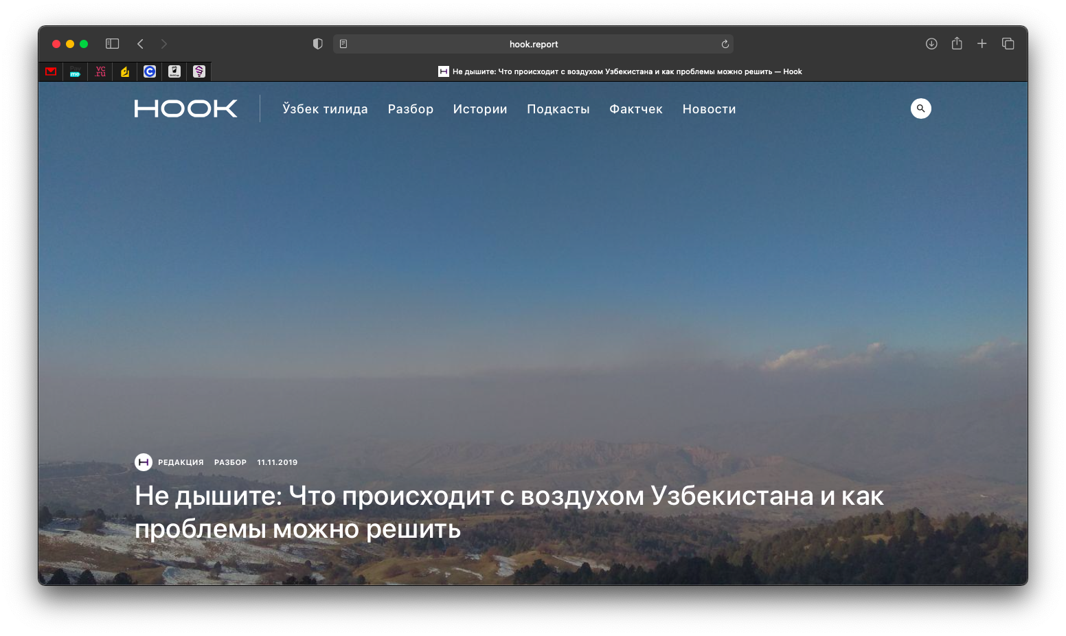This screenshot has width=1066, height=636.
Task: Switch site to Ўзбек тилида
Action: [x=325, y=109]
